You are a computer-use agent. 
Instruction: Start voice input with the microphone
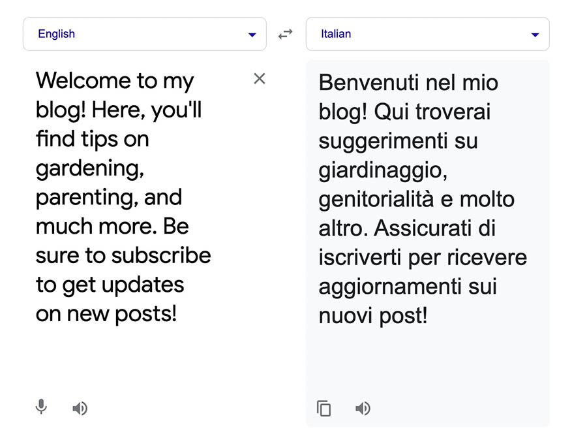click(x=41, y=407)
